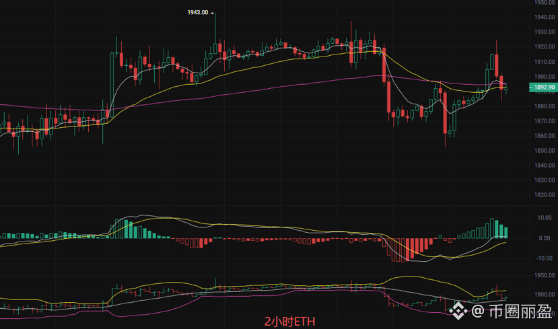Click the 1850.00 price axis label
The width and height of the screenshot is (558, 329).
(545, 151)
